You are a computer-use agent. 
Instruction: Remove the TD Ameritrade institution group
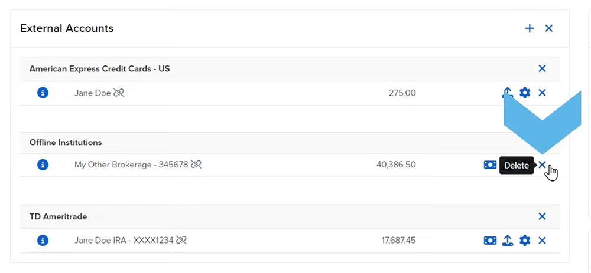click(x=542, y=216)
